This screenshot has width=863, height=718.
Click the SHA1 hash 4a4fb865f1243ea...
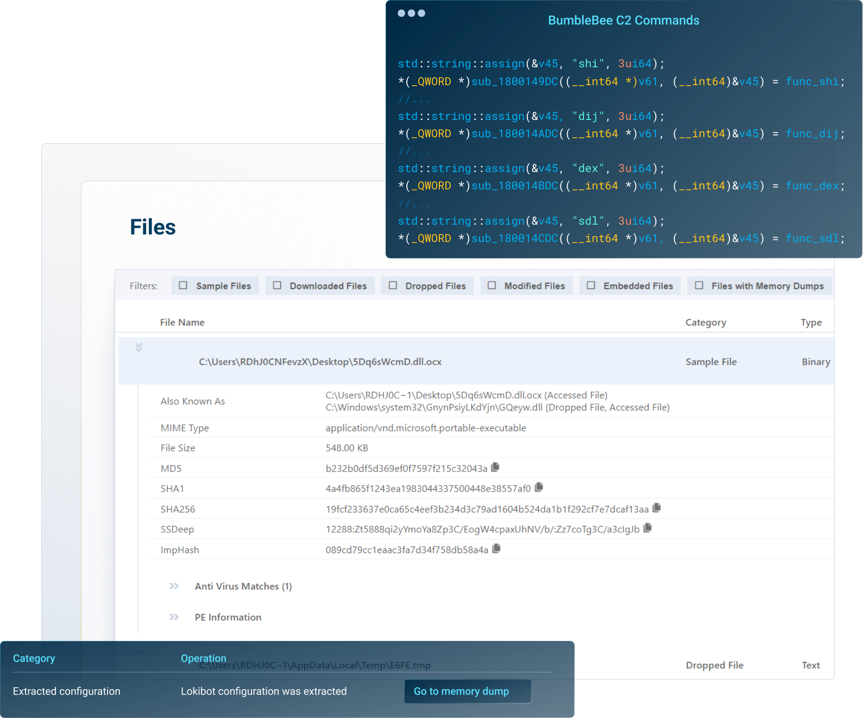pos(428,488)
